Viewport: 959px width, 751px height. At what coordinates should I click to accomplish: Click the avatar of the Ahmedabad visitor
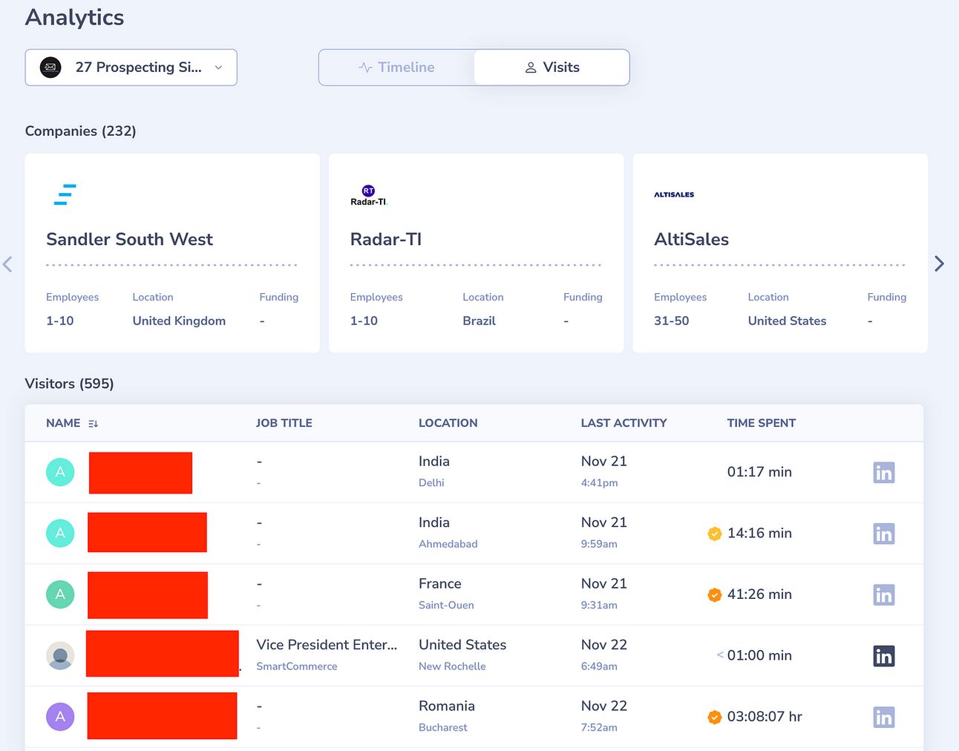tap(60, 533)
